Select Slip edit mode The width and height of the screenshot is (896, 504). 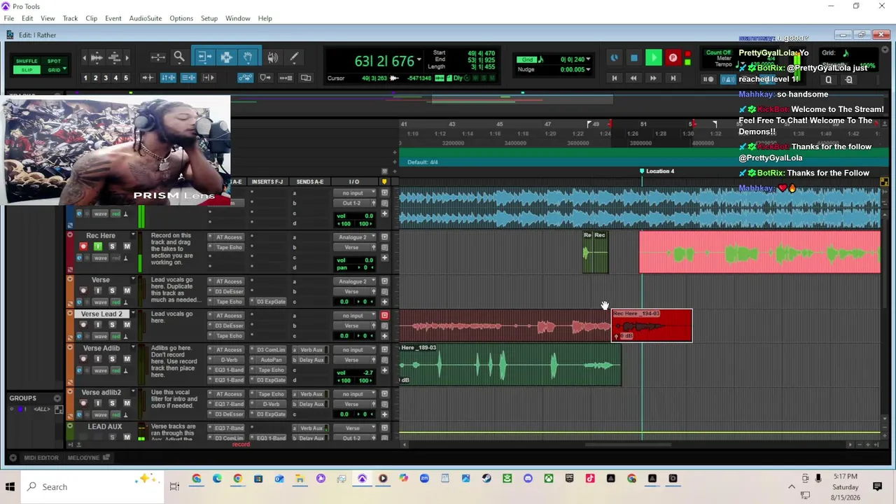click(x=27, y=70)
